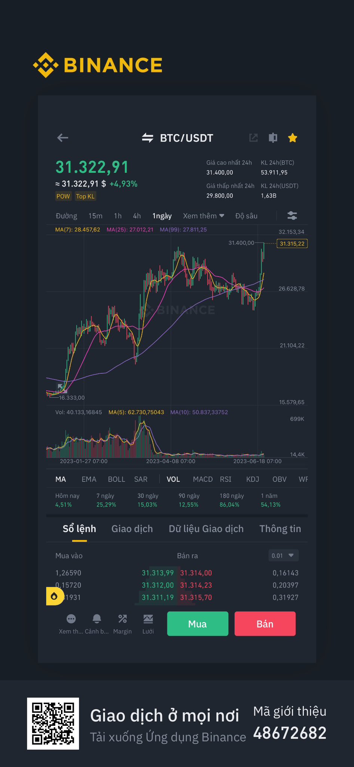Tap volume MA(5) value 62.730,75043
Image resolution: width=354 pixels, height=767 pixels.
[x=136, y=412]
